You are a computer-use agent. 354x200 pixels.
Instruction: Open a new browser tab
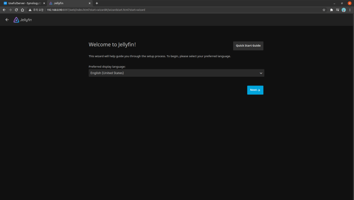pyautogui.click(x=97, y=3)
